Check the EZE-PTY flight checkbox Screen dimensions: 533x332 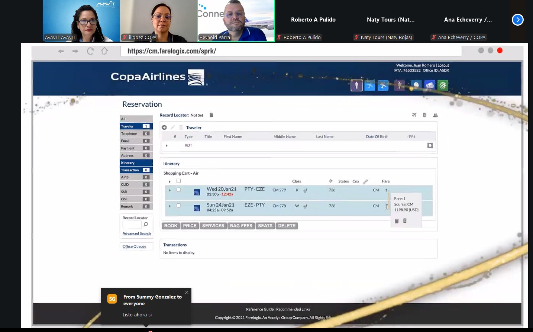point(179,206)
